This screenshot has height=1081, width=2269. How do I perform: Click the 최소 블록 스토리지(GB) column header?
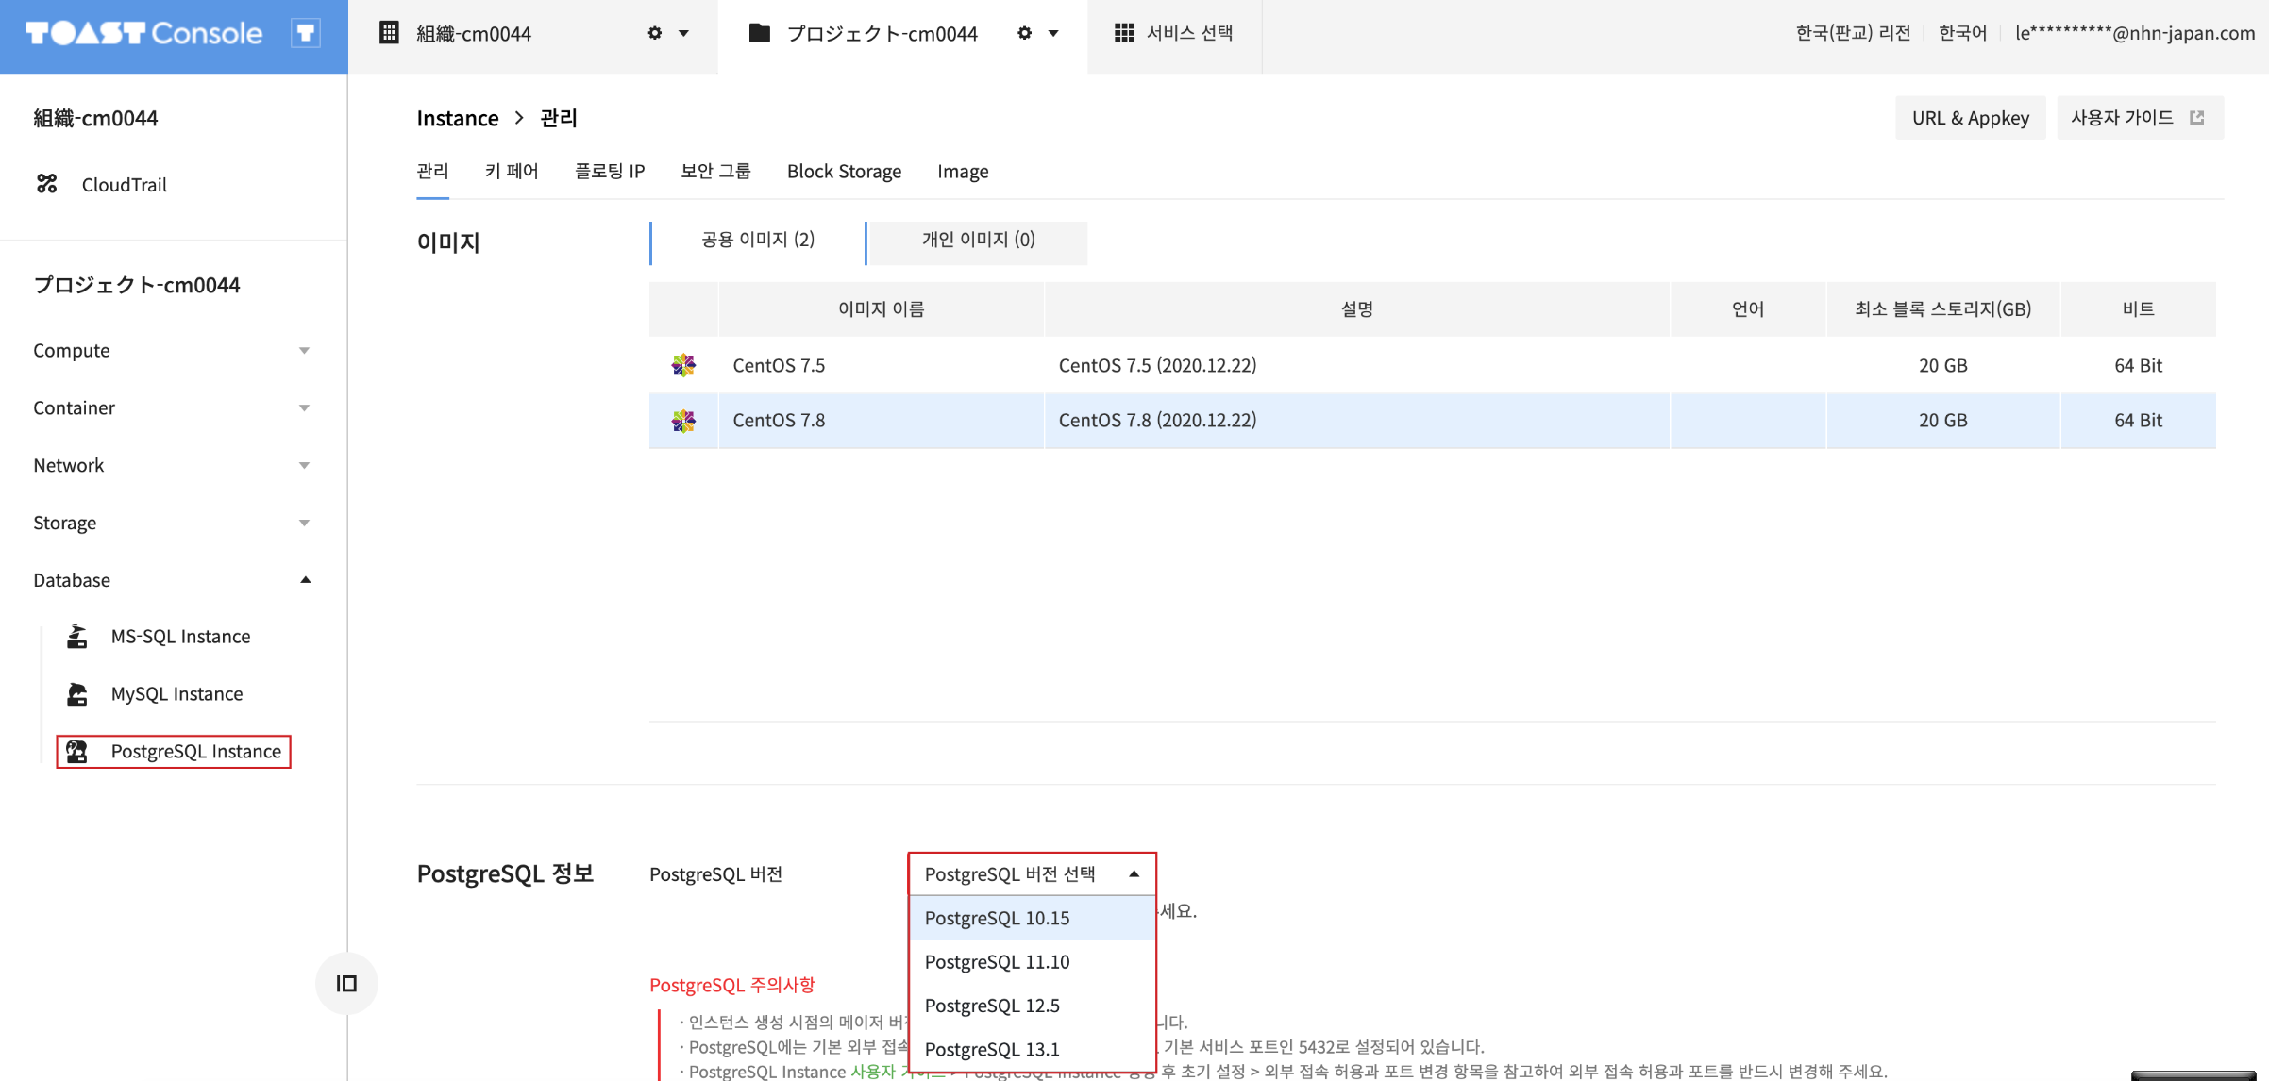1942,309
